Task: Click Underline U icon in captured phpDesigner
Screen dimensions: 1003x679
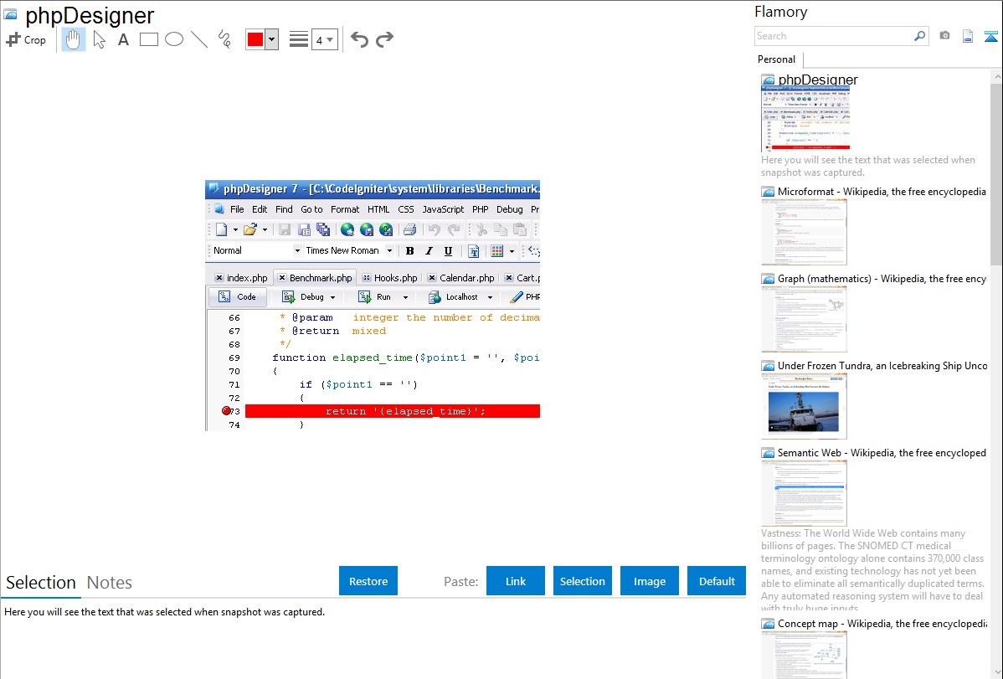Action: [x=449, y=251]
